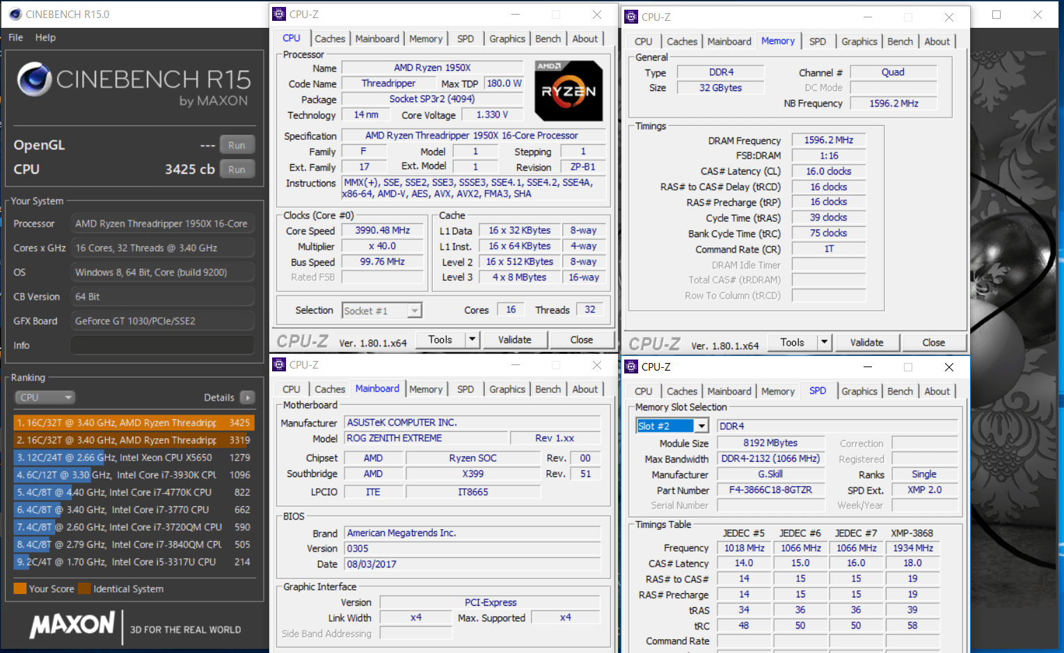Click the XMP-3868 timings column header

913,533
